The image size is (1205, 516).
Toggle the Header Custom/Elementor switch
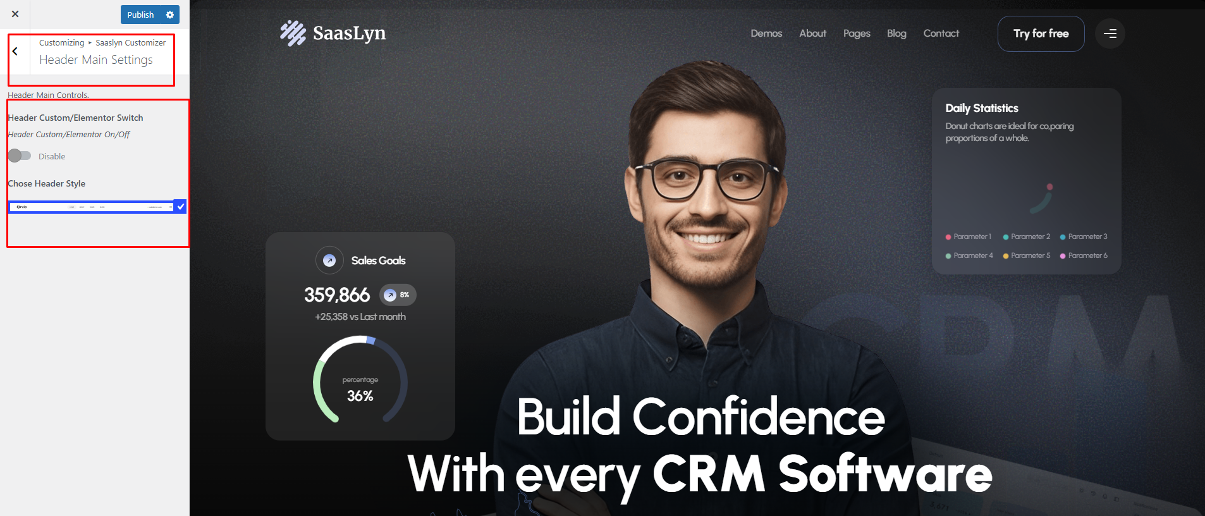pos(20,156)
